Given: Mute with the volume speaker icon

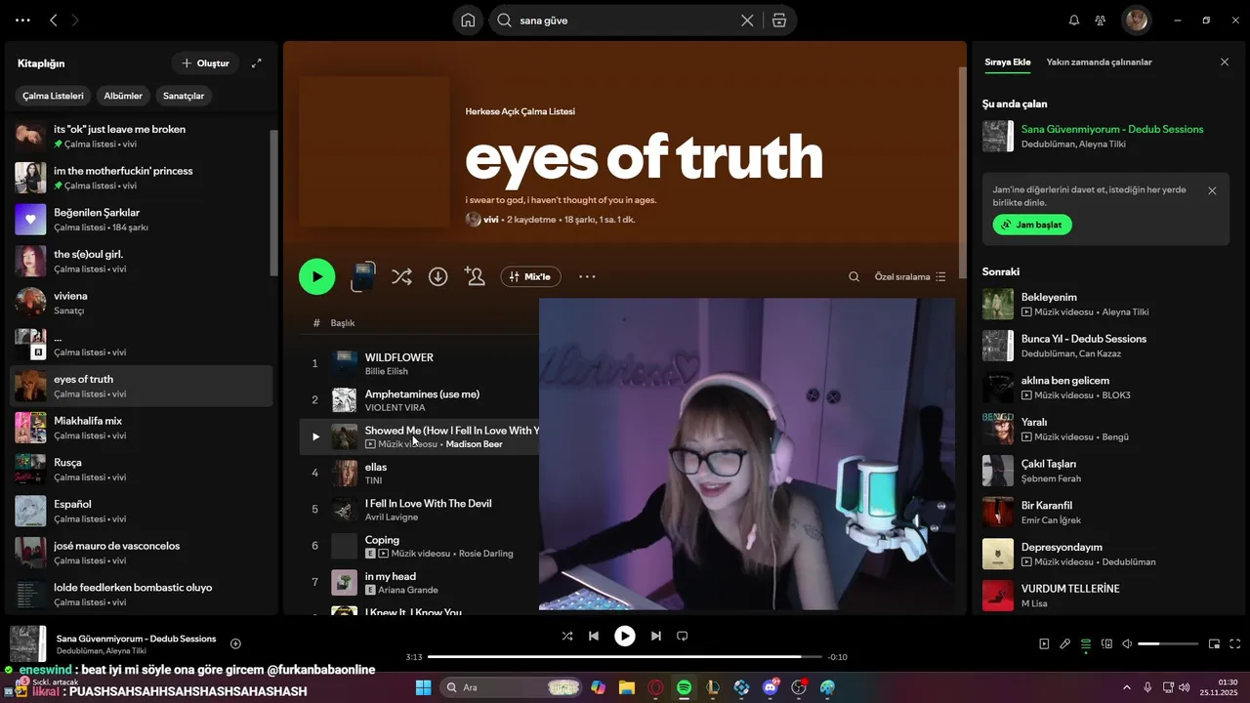Looking at the screenshot, I should tap(1127, 643).
